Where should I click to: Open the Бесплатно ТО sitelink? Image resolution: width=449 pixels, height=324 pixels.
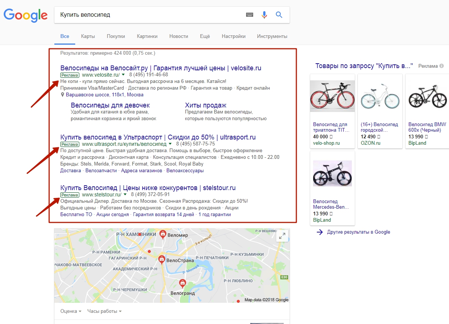[76, 215]
